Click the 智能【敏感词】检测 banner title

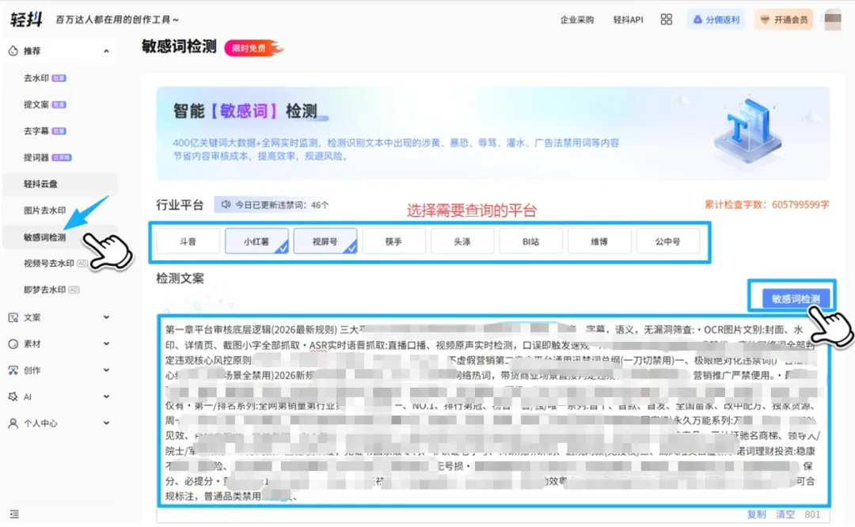(245, 112)
